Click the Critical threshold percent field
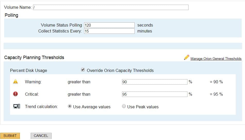This screenshot has width=245, height=140. click(x=154, y=94)
